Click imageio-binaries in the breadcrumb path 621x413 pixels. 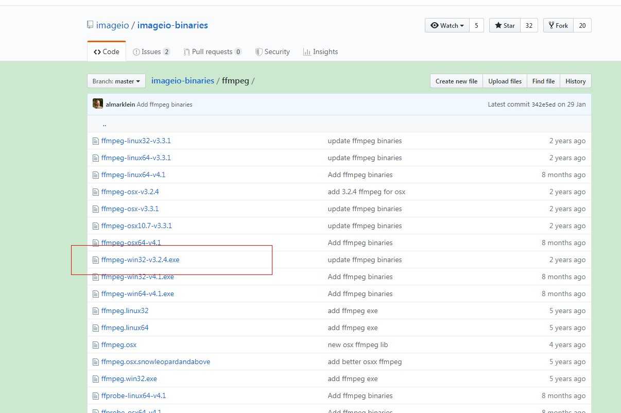pos(183,81)
